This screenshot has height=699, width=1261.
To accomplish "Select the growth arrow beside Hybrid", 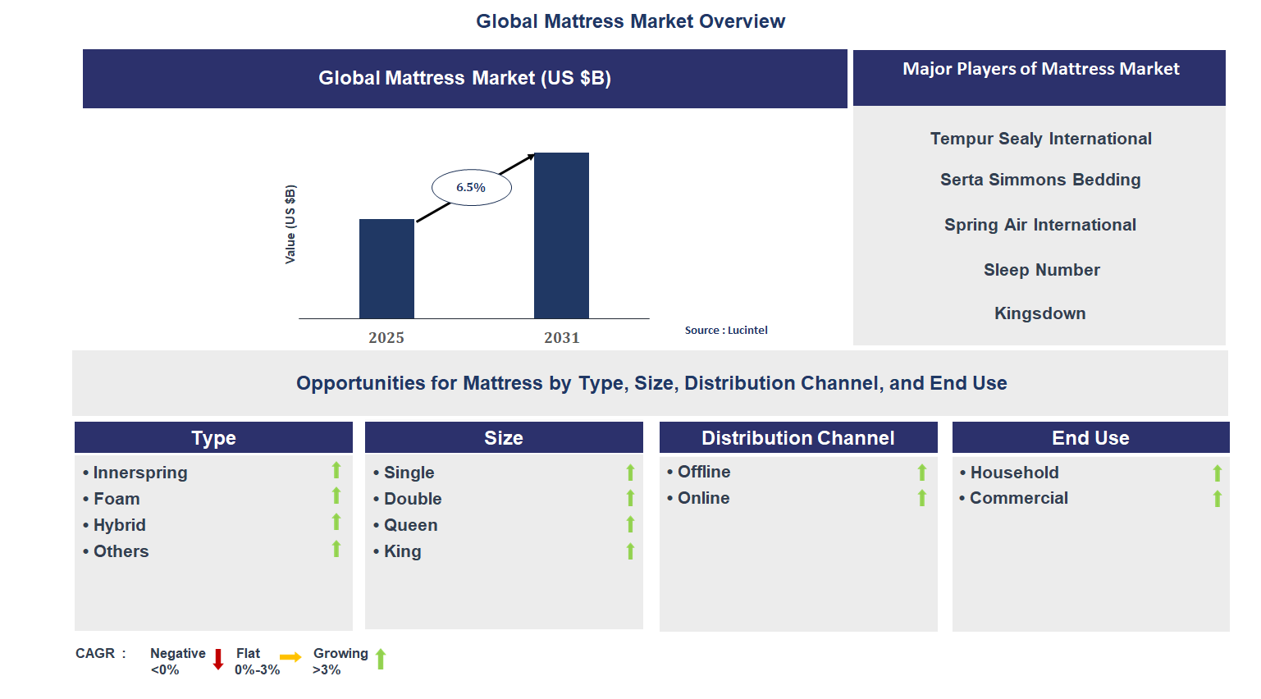I will (336, 523).
